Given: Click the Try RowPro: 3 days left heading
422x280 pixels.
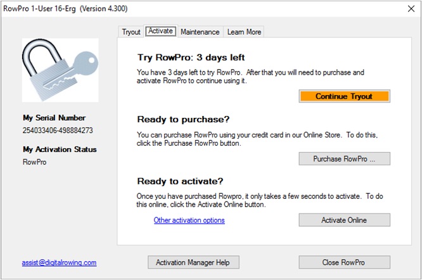Looking at the screenshot, I should (191, 58).
